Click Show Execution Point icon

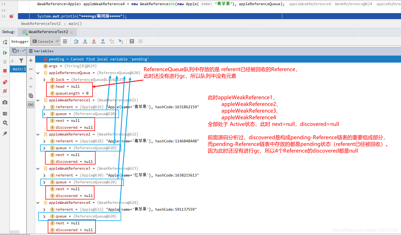tap(65, 41)
